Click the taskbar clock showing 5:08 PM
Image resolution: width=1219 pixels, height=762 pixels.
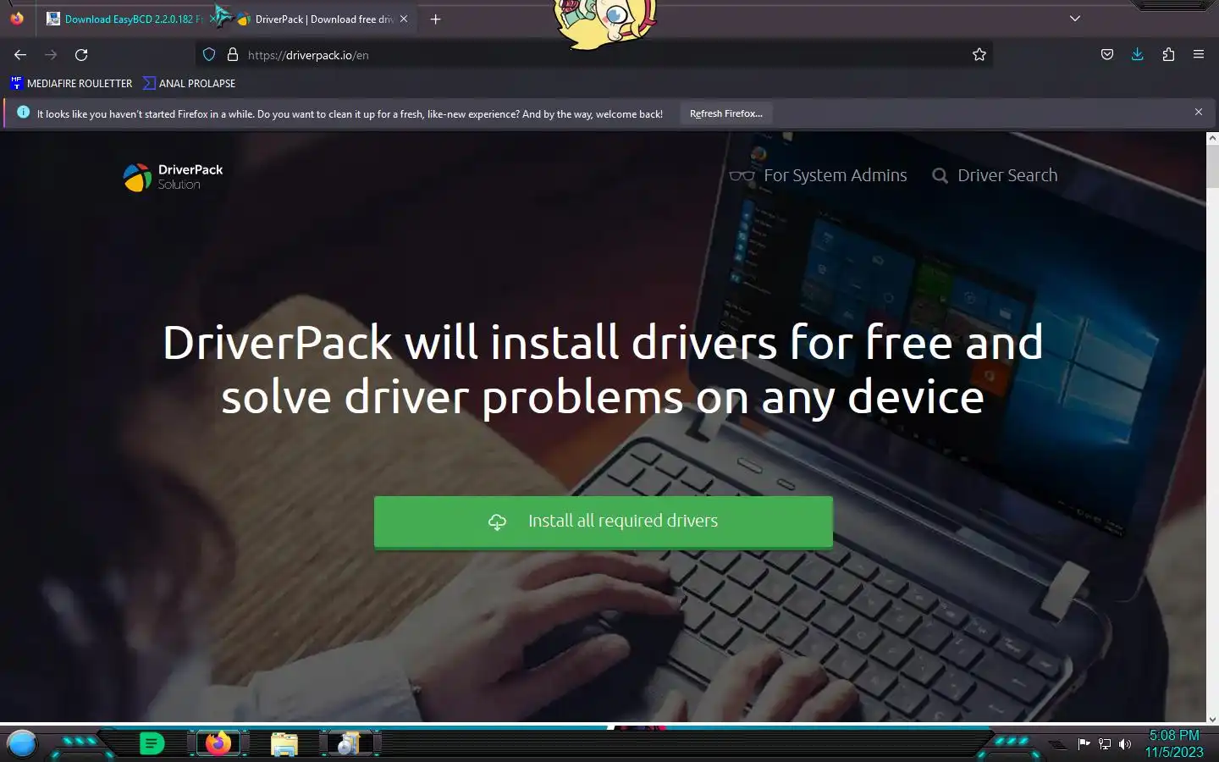tap(1174, 743)
